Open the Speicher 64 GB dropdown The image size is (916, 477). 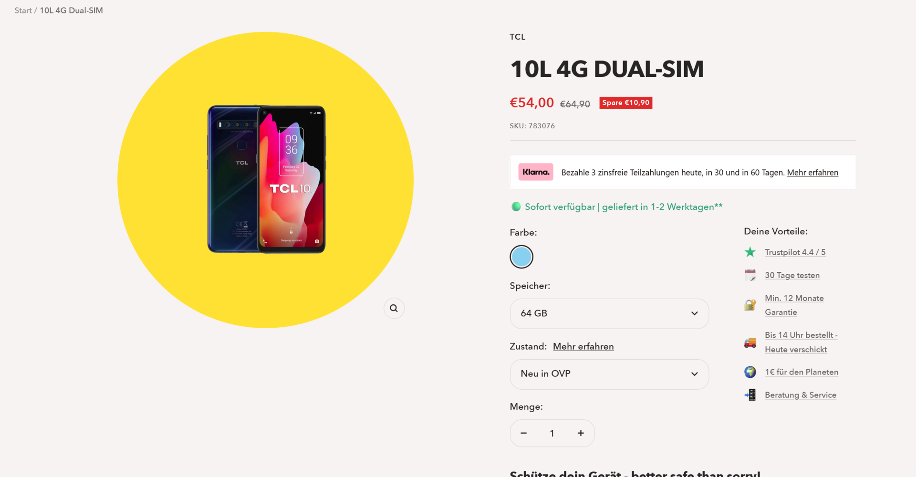pyautogui.click(x=609, y=313)
